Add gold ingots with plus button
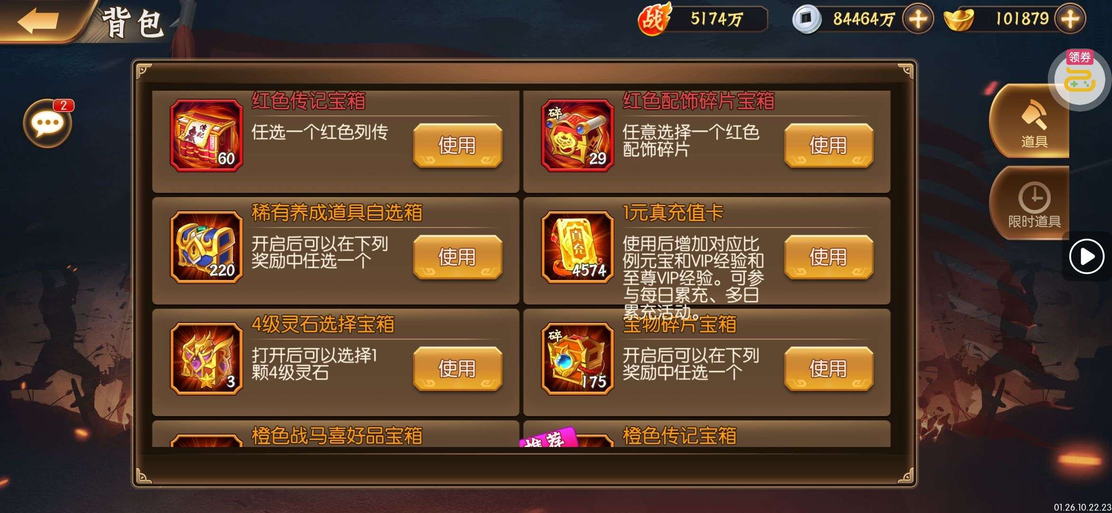Viewport: 1112px width, 513px height. point(1070,19)
